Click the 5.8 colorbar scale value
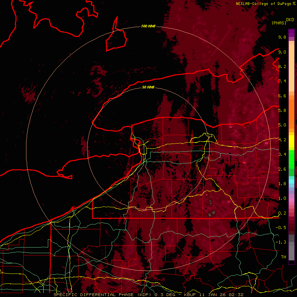 pos(282,111)
